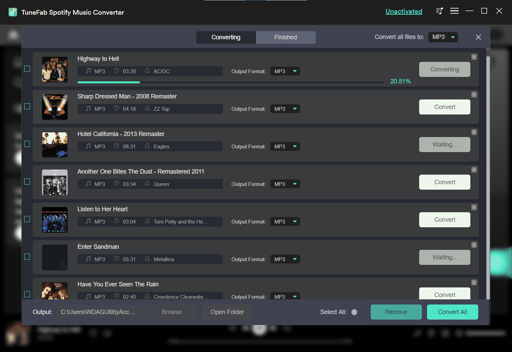This screenshot has width=512, height=352.
Task: Check the Sharp Dressed Man checkbox
Action: [x=27, y=106]
